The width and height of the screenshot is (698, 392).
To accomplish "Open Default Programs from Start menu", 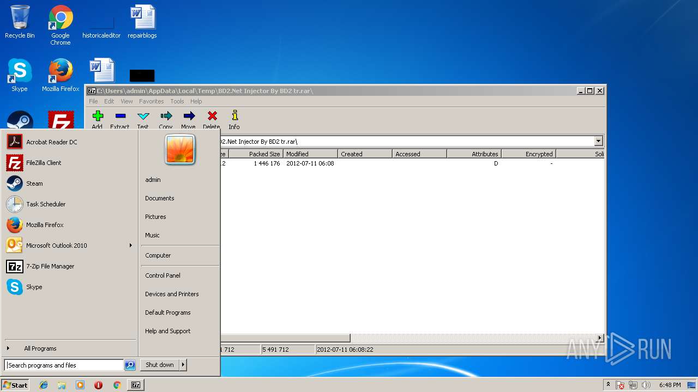I will pos(168,313).
